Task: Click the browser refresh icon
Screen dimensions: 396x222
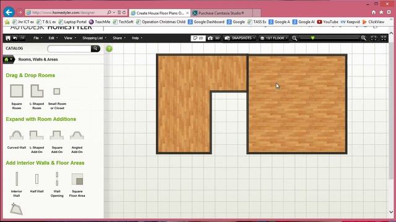Action: 124,12
